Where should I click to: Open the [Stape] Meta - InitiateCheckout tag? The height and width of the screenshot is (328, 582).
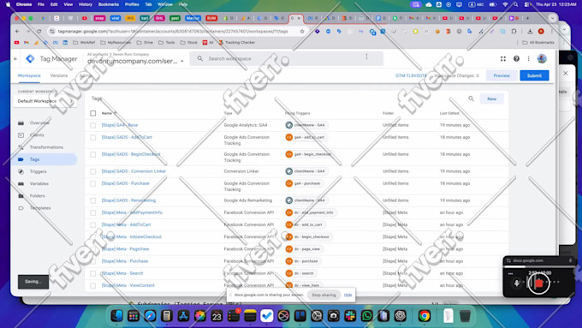pyautogui.click(x=132, y=237)
